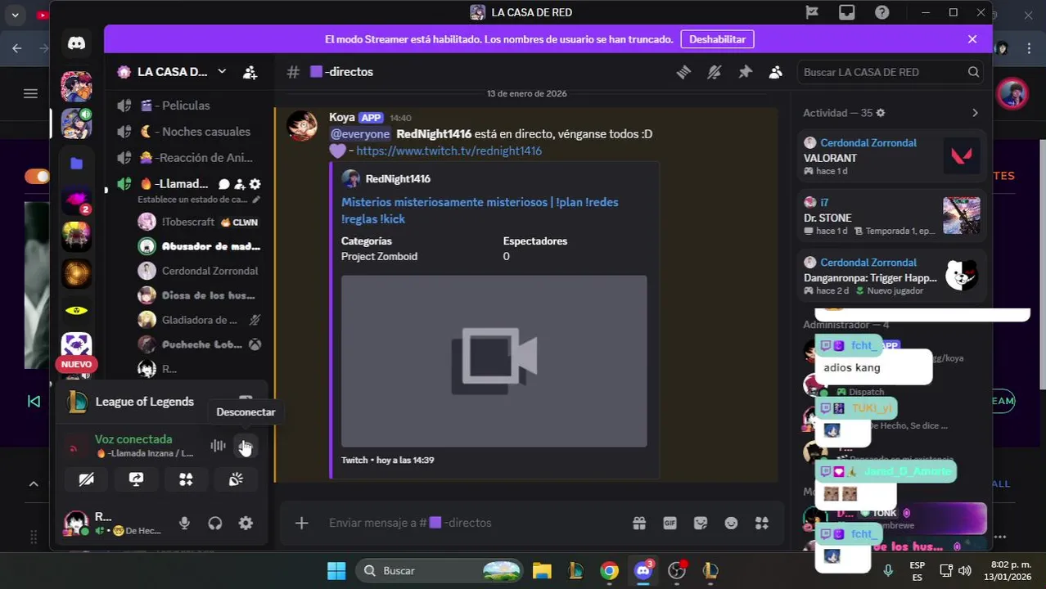Click own user avatar in user panel
This screenshot has width=1046, height=589.
tap(76, 523)
